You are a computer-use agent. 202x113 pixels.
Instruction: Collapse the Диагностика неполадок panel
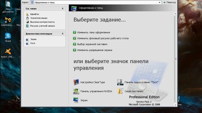pyautogui.click(x=62, y=34)
